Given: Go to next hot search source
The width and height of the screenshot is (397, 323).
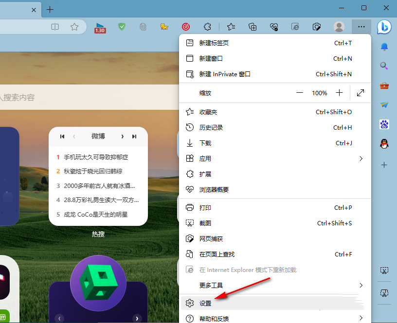Looking at the screenshot, I should click(122, 136).
